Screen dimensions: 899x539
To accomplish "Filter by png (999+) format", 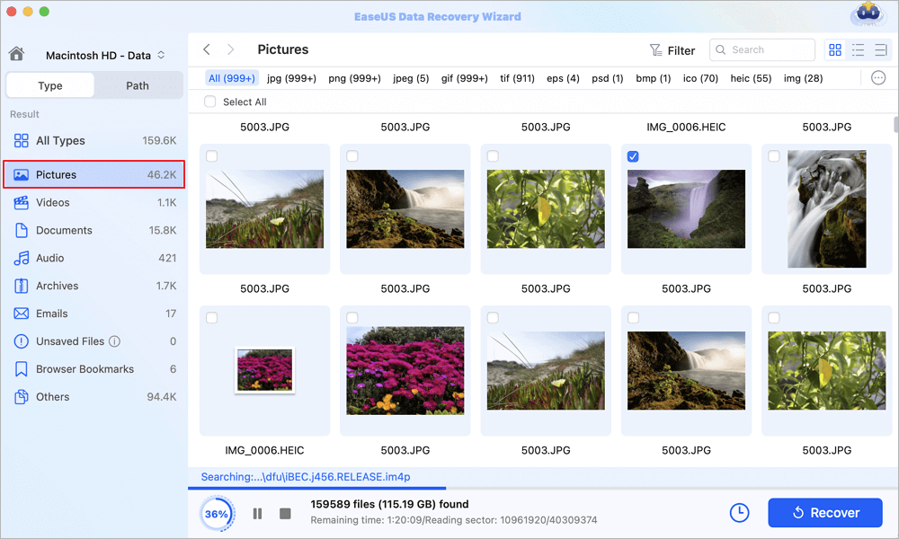I will click(354, 78).
